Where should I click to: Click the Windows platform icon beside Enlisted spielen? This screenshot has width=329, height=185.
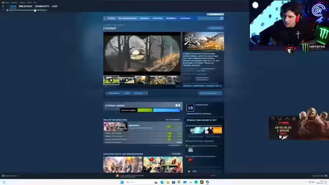(176, 105)
